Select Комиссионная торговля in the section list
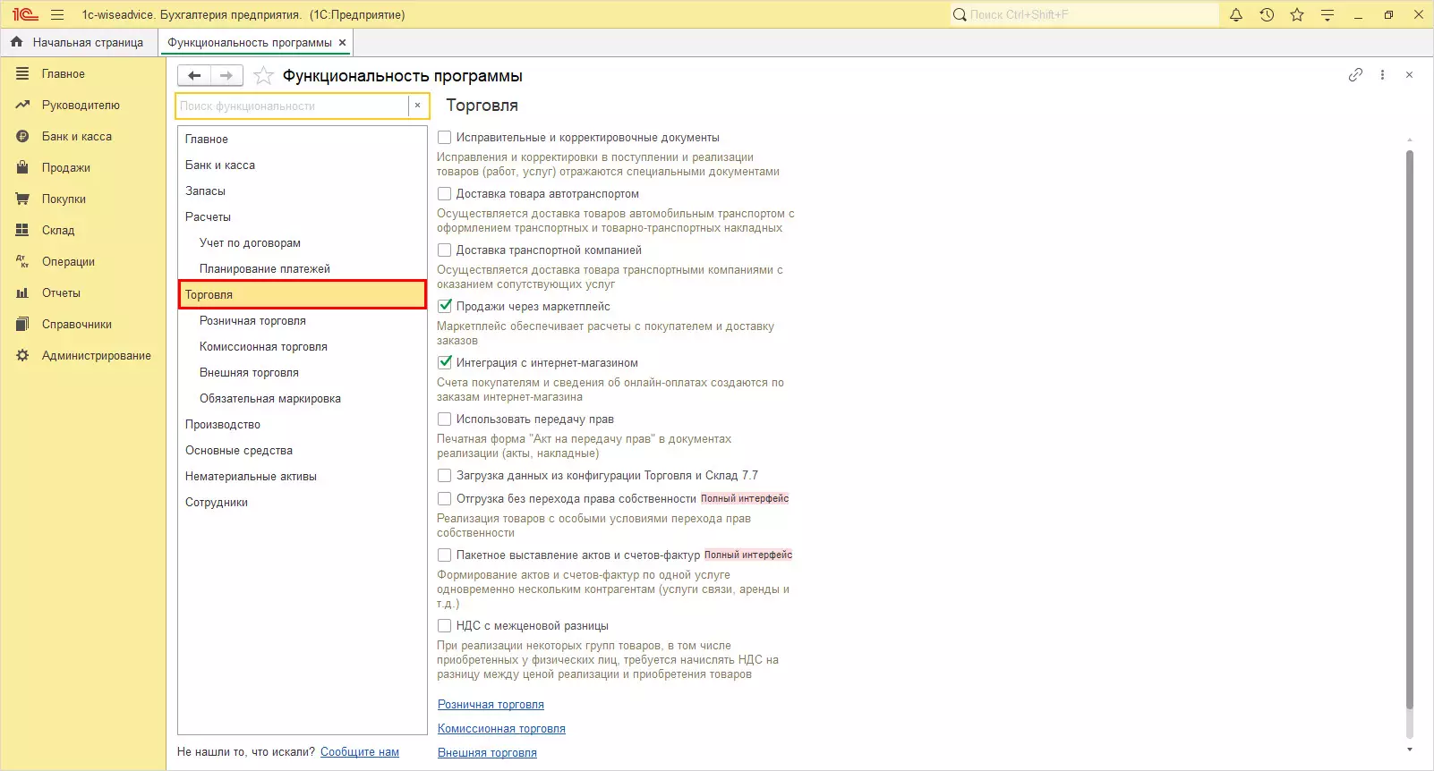This screenshot has width=1434, height=771. click(x=303, y=346)
